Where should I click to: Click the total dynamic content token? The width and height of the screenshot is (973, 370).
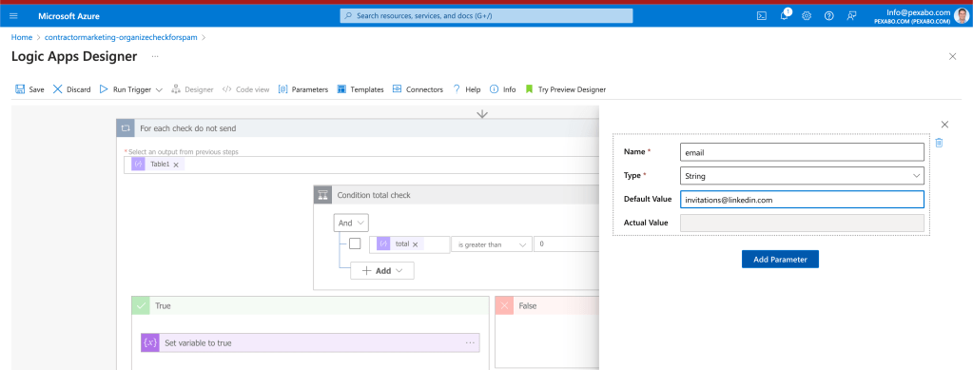400,244
